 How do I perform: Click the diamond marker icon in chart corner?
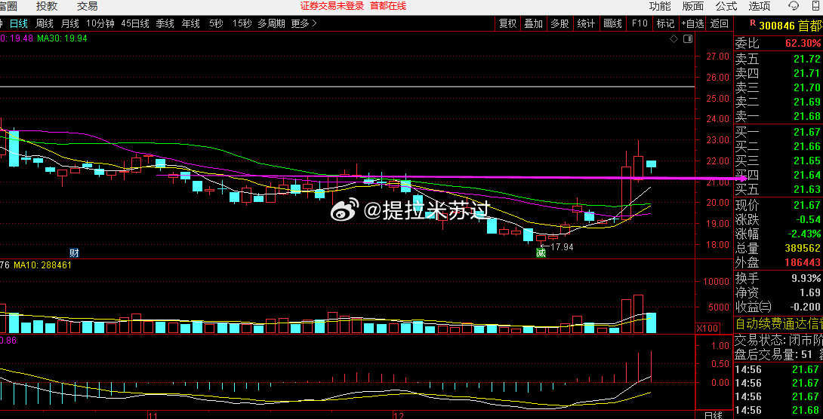coord(674,38)
